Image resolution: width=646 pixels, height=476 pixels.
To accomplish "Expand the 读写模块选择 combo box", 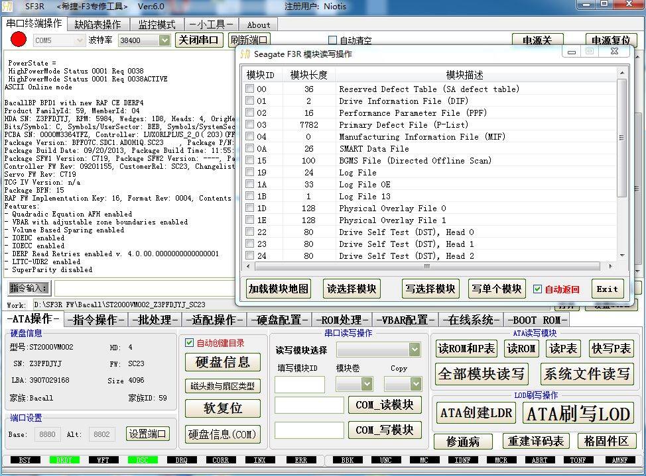I will [x=415, y=350].
